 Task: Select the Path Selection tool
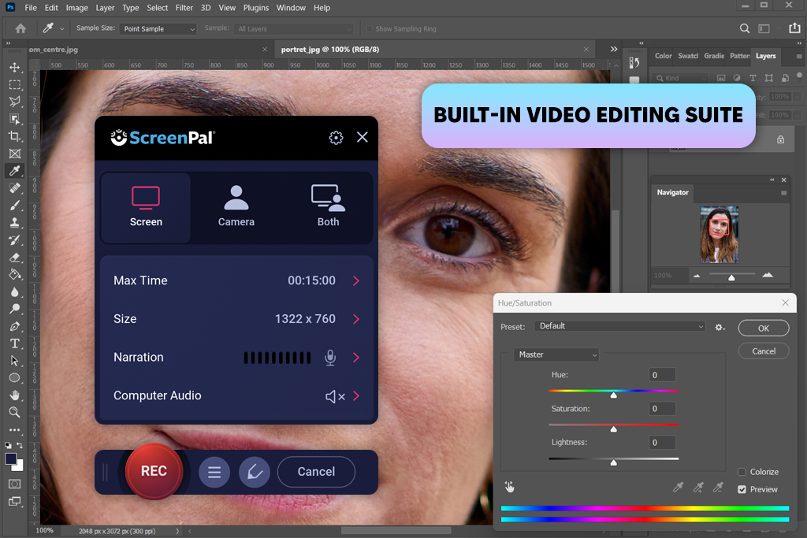click(x=15, y=361)
